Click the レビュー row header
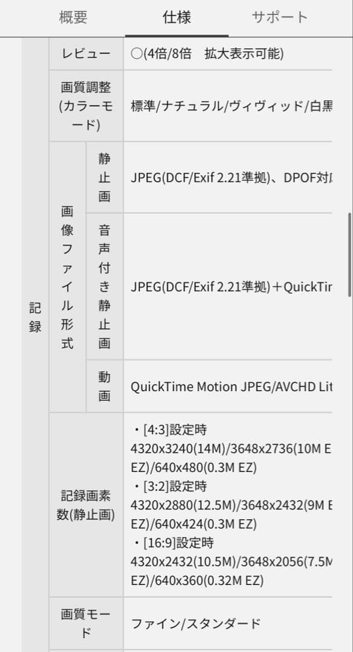 tap(86, 54)
